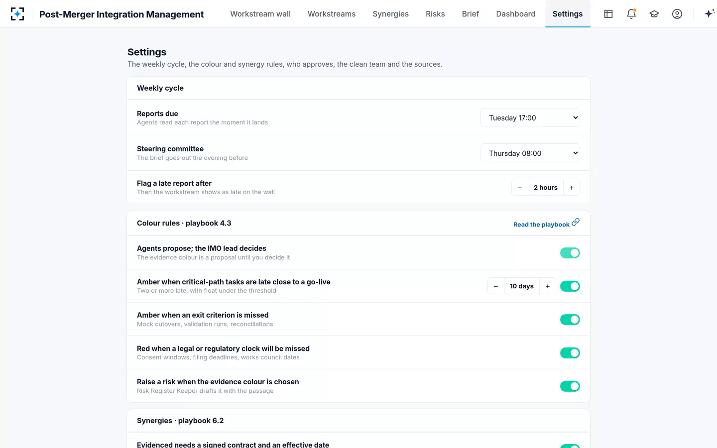Click 'Agents read each report the moment it lands'
This screenshot has height=448, width=717.
202,122
